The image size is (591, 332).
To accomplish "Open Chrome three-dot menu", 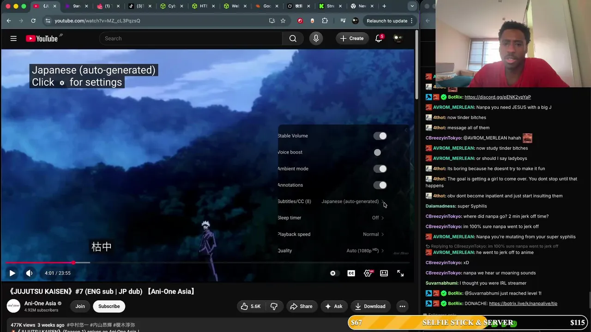I will click(411, 21).
